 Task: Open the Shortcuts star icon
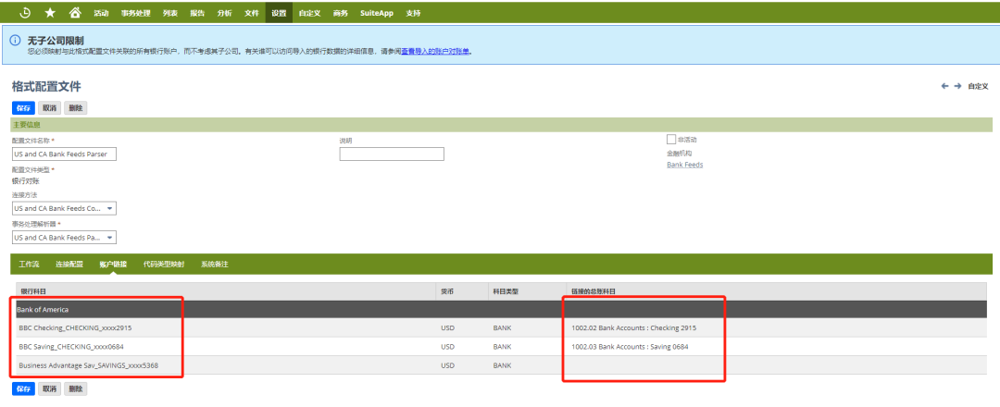coord(50,12)
